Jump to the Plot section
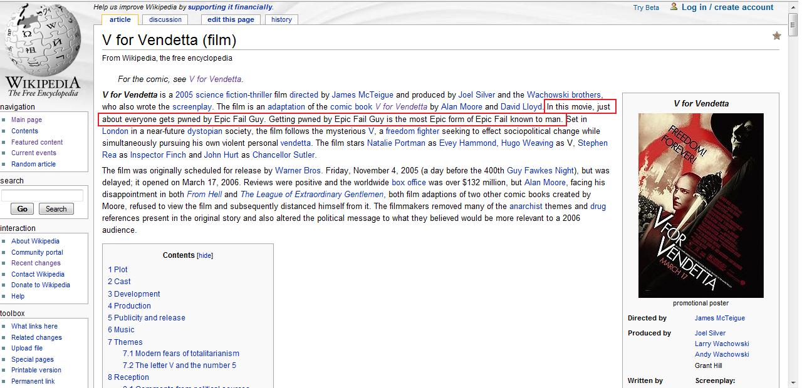Viewport: 802px width, 388px height. [118, 270]
